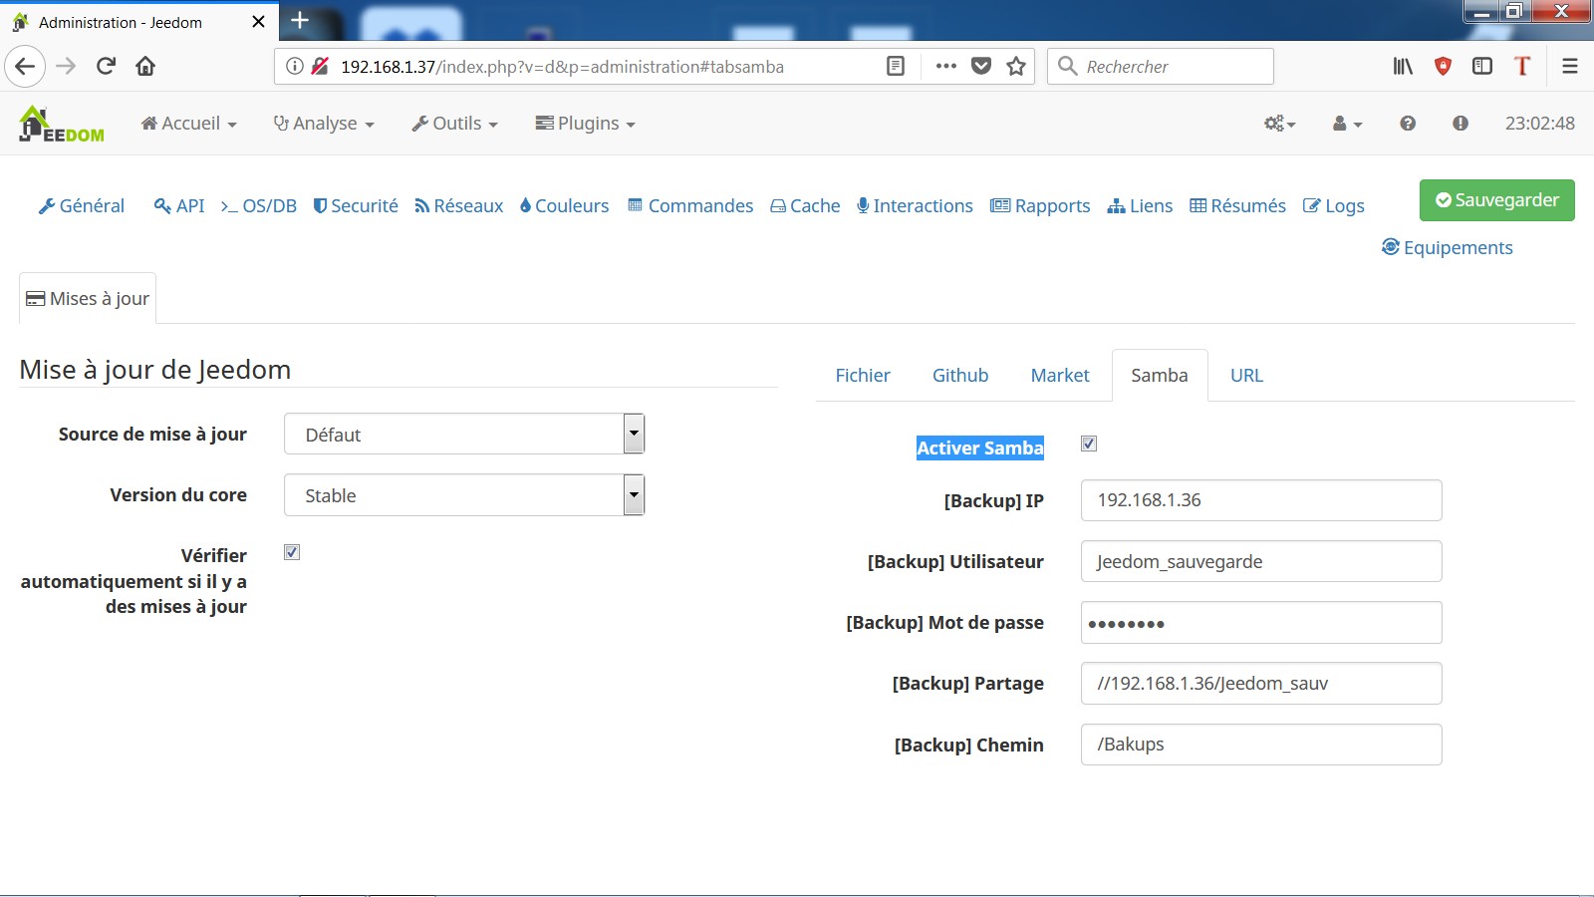This screenshot has height=897, width=1594.
Task: Show site information icon in address bar
Action: click(x=294, y=67)
